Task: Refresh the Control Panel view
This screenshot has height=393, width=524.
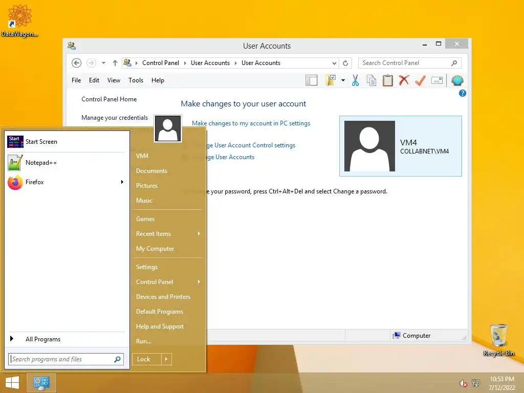Action: (345, 63)
